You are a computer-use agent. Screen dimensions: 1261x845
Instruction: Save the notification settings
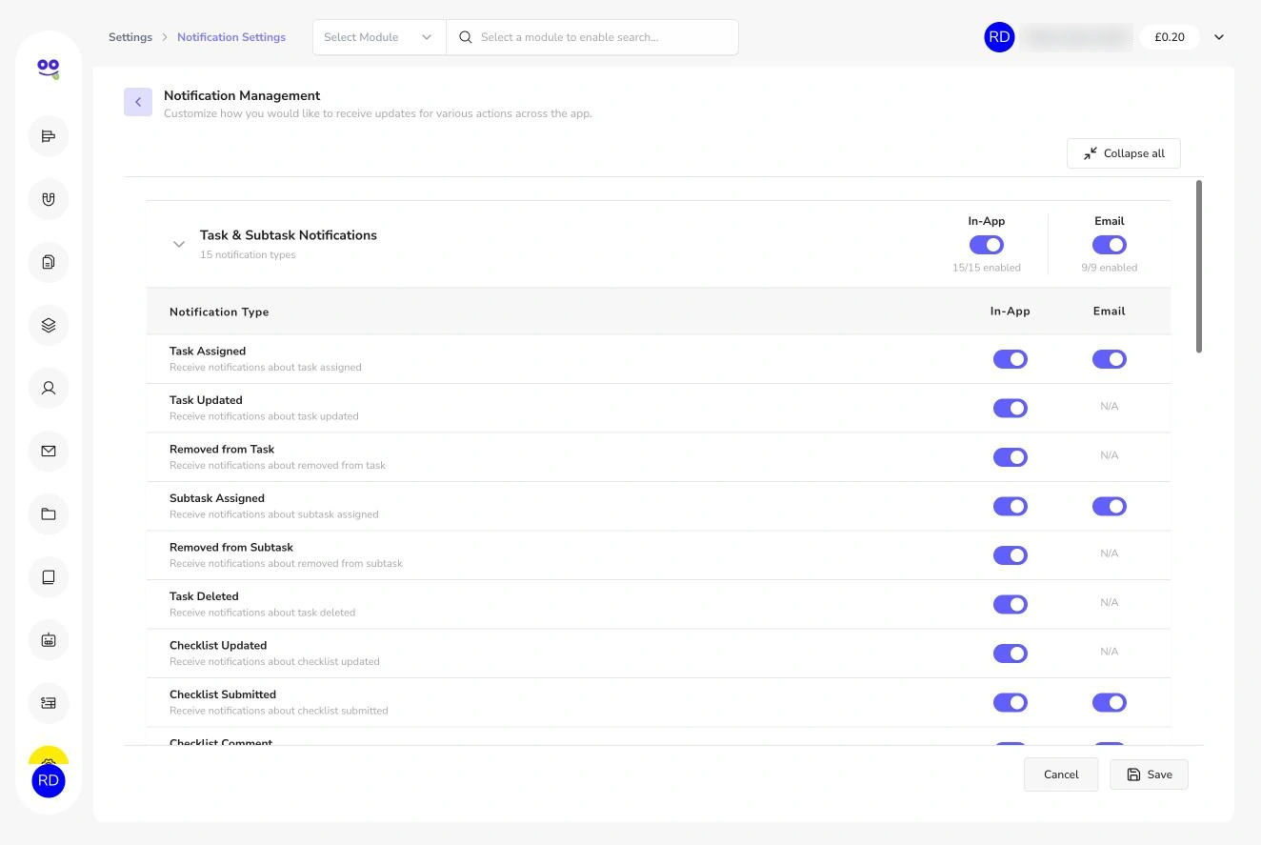click(1149, 775)
